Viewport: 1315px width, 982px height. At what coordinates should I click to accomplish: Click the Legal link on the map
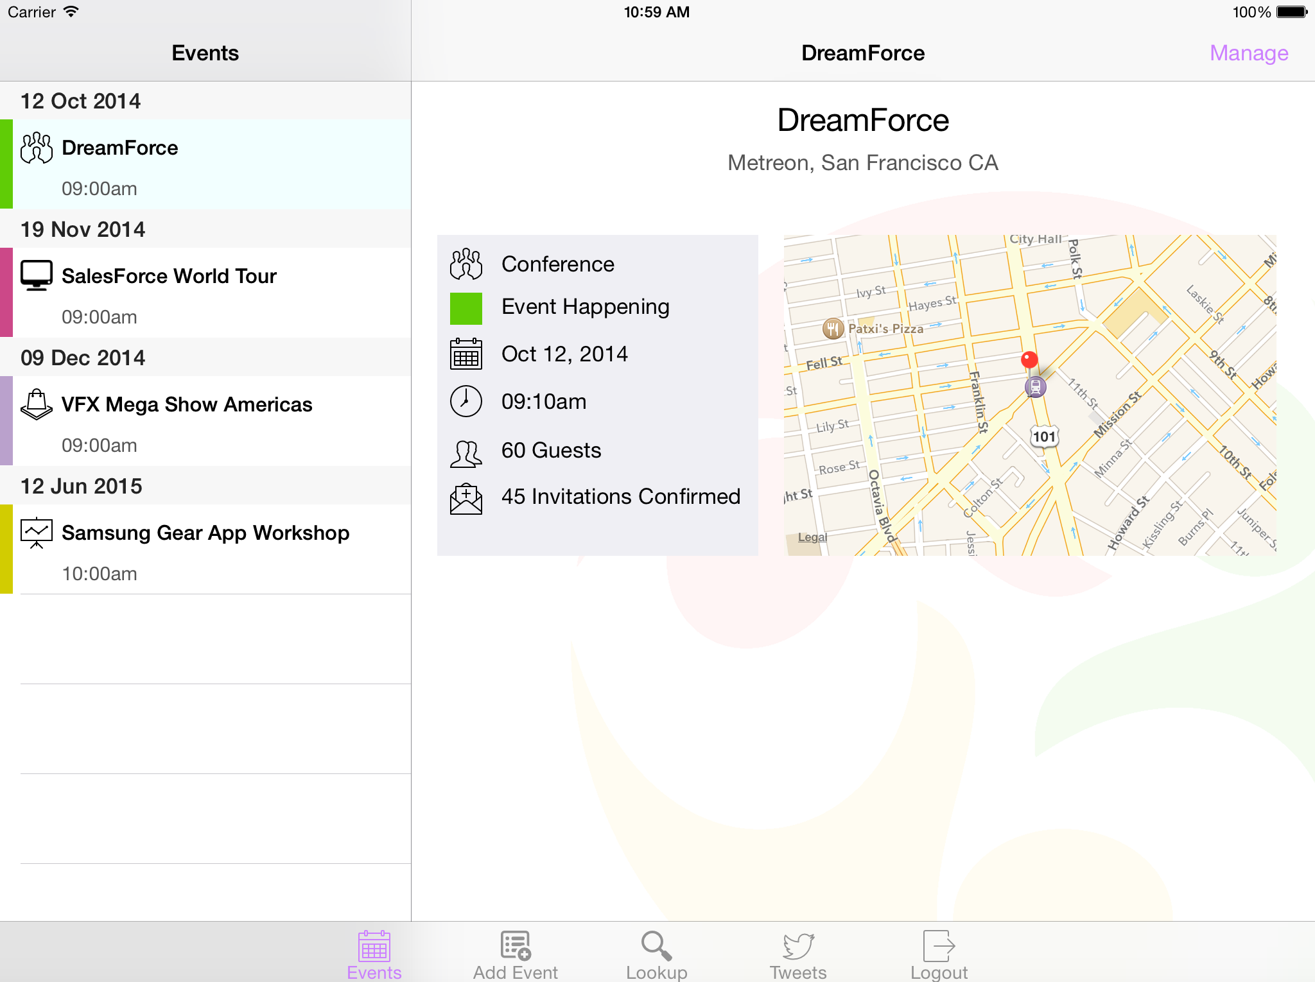[x=812, y=537]
